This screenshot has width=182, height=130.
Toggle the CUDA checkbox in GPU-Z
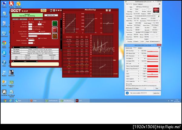click(140, 41)
